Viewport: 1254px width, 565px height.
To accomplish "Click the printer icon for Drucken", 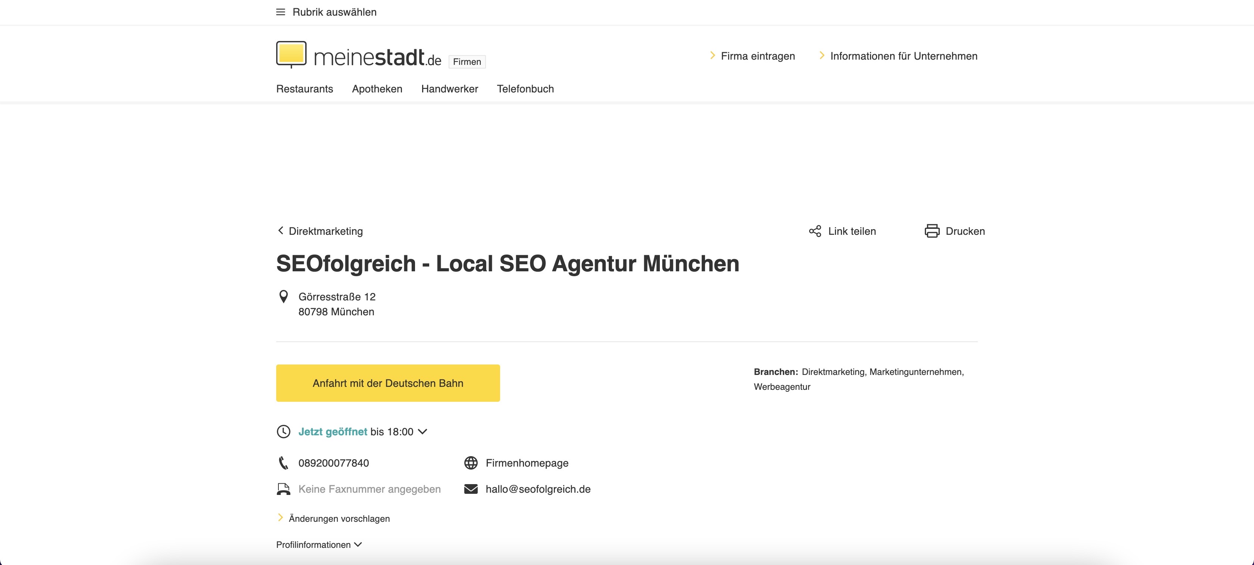I will pyautogui.click(x=932, y=231).
